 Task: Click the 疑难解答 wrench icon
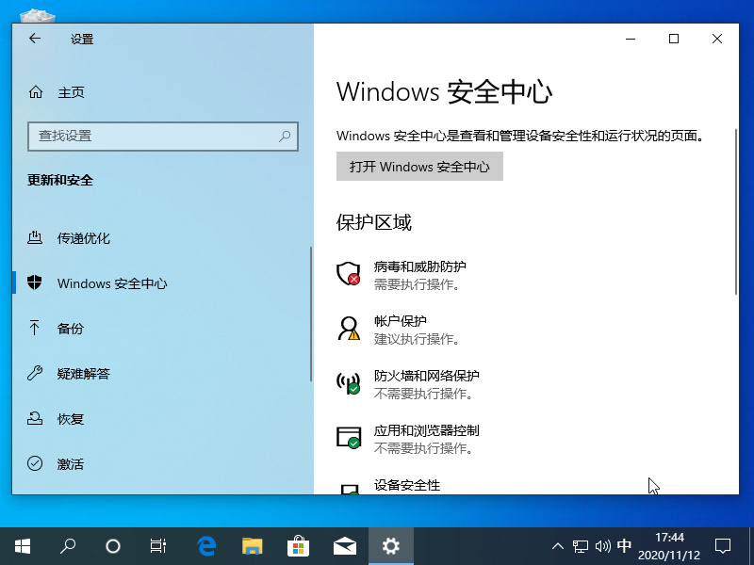point(35,374)
